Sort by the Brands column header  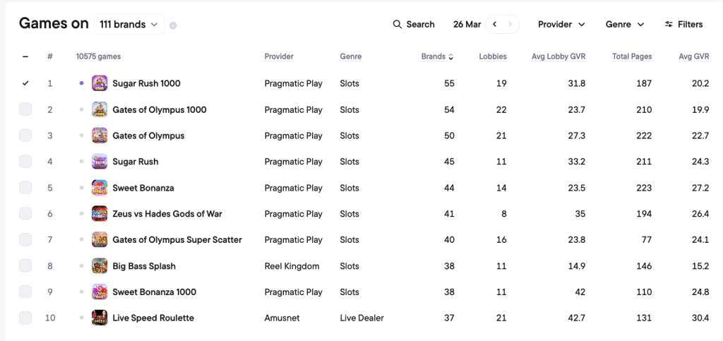pos(437,56)
